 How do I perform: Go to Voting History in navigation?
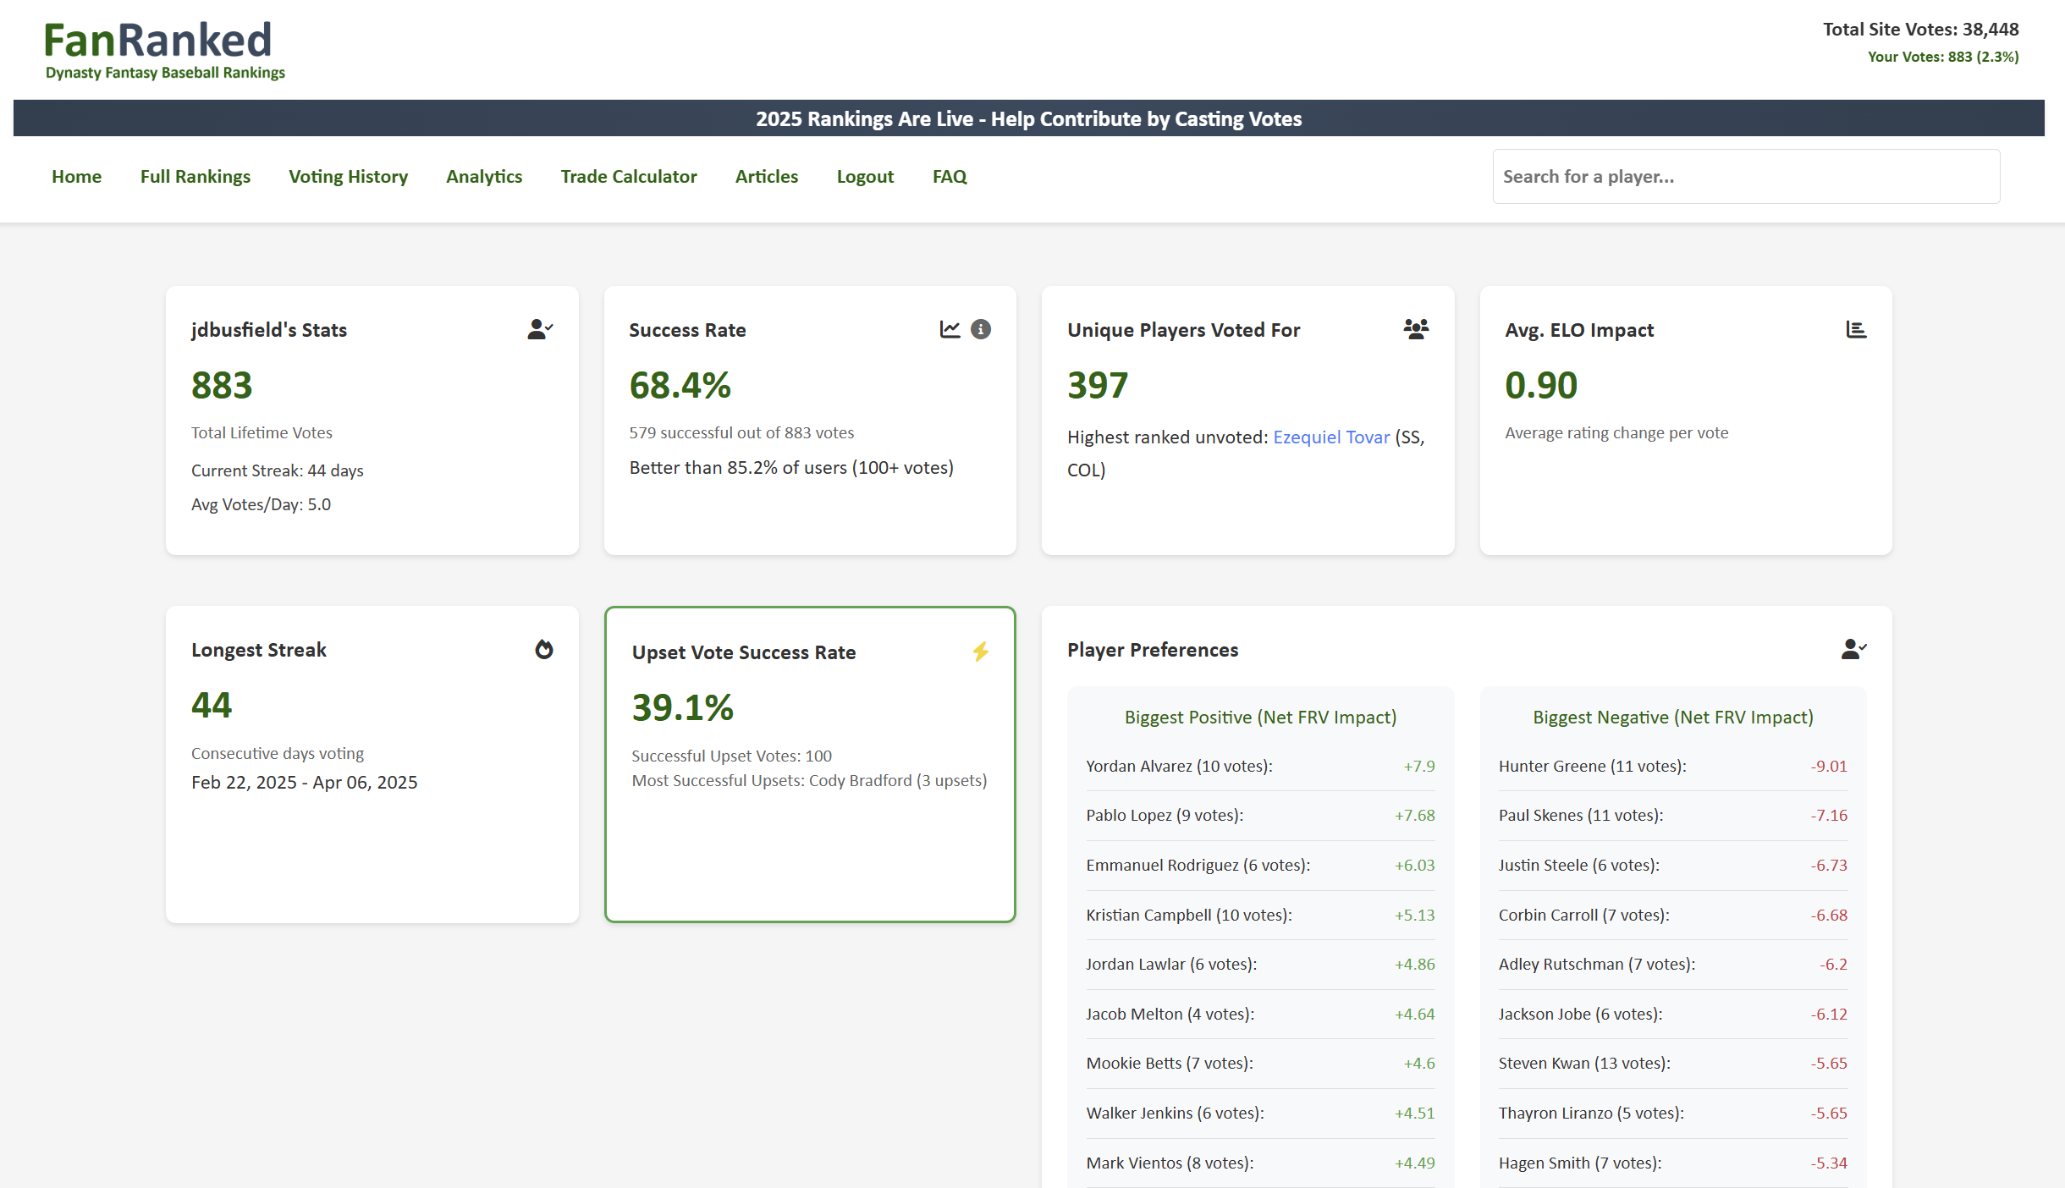pos(348,176)
